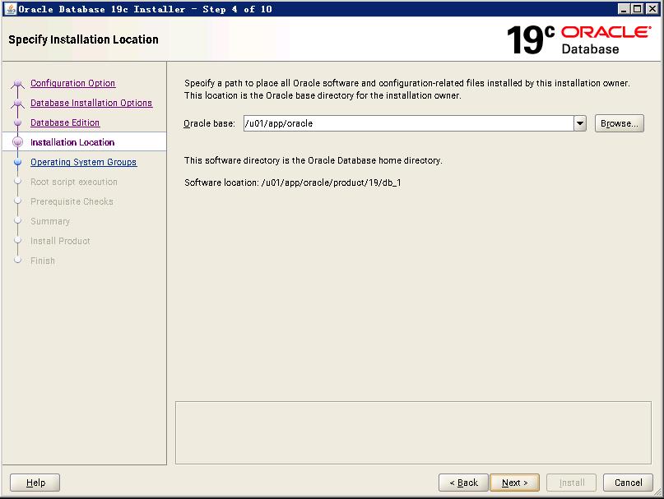Click the empty message area panel
This screenshot has width=664, height=499.
pyautogui.click(x=413, y=432)
